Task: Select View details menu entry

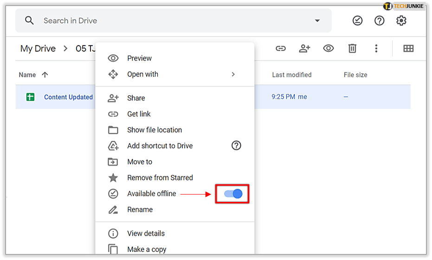Action: coord(146,233)
